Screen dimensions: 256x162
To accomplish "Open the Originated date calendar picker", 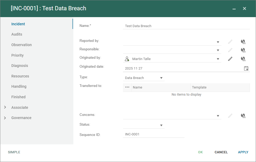I will [x=246, y=68].
